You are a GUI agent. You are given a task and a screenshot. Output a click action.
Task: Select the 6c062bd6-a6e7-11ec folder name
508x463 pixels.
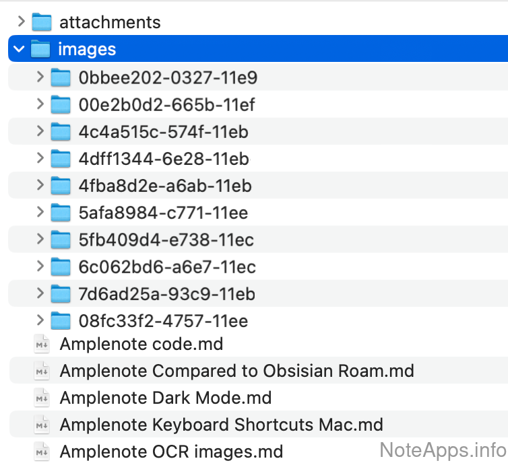coord(167,266)
